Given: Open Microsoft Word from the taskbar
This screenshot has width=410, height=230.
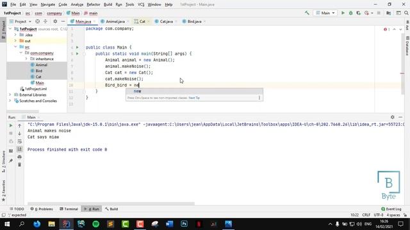Looking at the screenshot, I should tap(169, 224).
